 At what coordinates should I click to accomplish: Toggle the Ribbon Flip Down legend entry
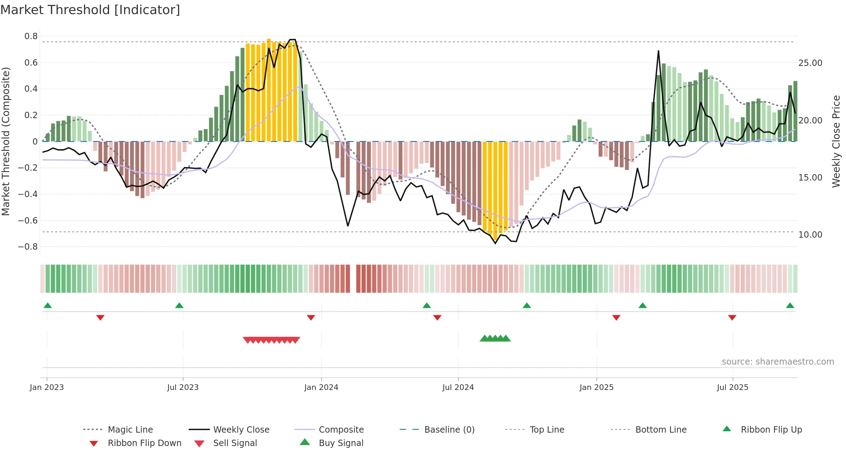[x=135, y=443]
